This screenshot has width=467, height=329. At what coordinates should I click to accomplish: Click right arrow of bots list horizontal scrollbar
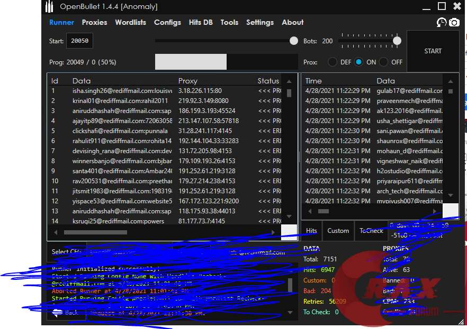(273, 232)
